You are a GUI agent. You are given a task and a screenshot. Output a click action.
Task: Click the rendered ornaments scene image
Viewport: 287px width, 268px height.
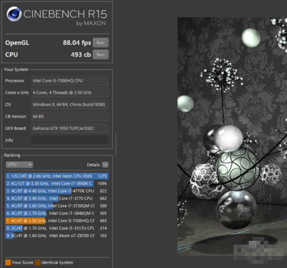pyautogui.click(x=232, y=136)
